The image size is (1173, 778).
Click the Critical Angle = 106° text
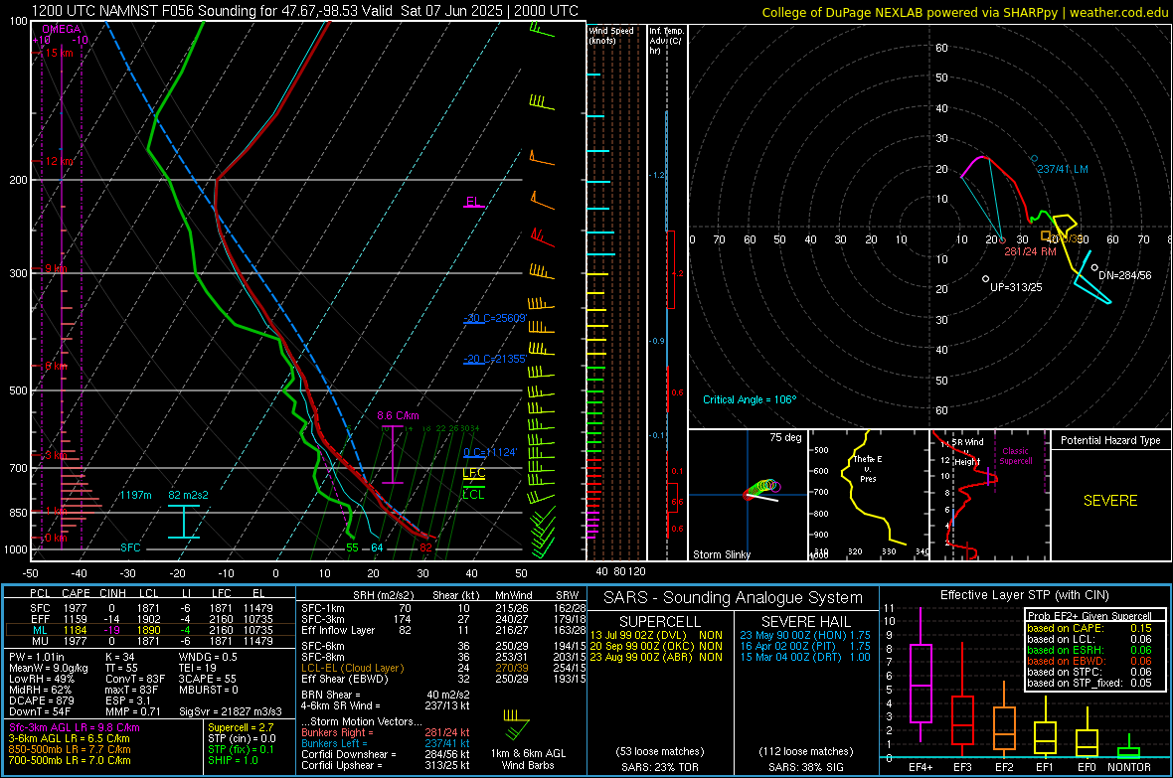point(750,399)
